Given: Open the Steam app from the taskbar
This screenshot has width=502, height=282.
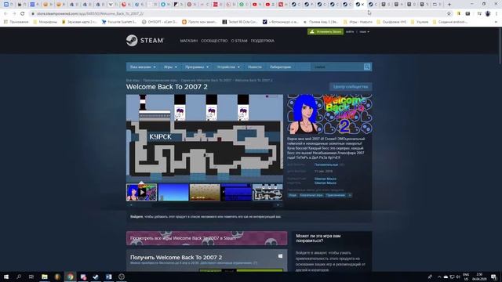Looking at the screenshot, I should pyautogui.click(x=96, y=277).
